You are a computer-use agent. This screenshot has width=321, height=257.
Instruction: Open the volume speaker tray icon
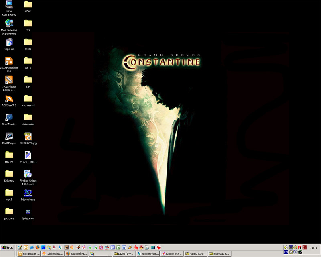pyautogui.click(x=286, y=248)
